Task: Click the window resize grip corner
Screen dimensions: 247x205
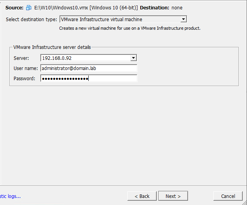Action: 245,203
